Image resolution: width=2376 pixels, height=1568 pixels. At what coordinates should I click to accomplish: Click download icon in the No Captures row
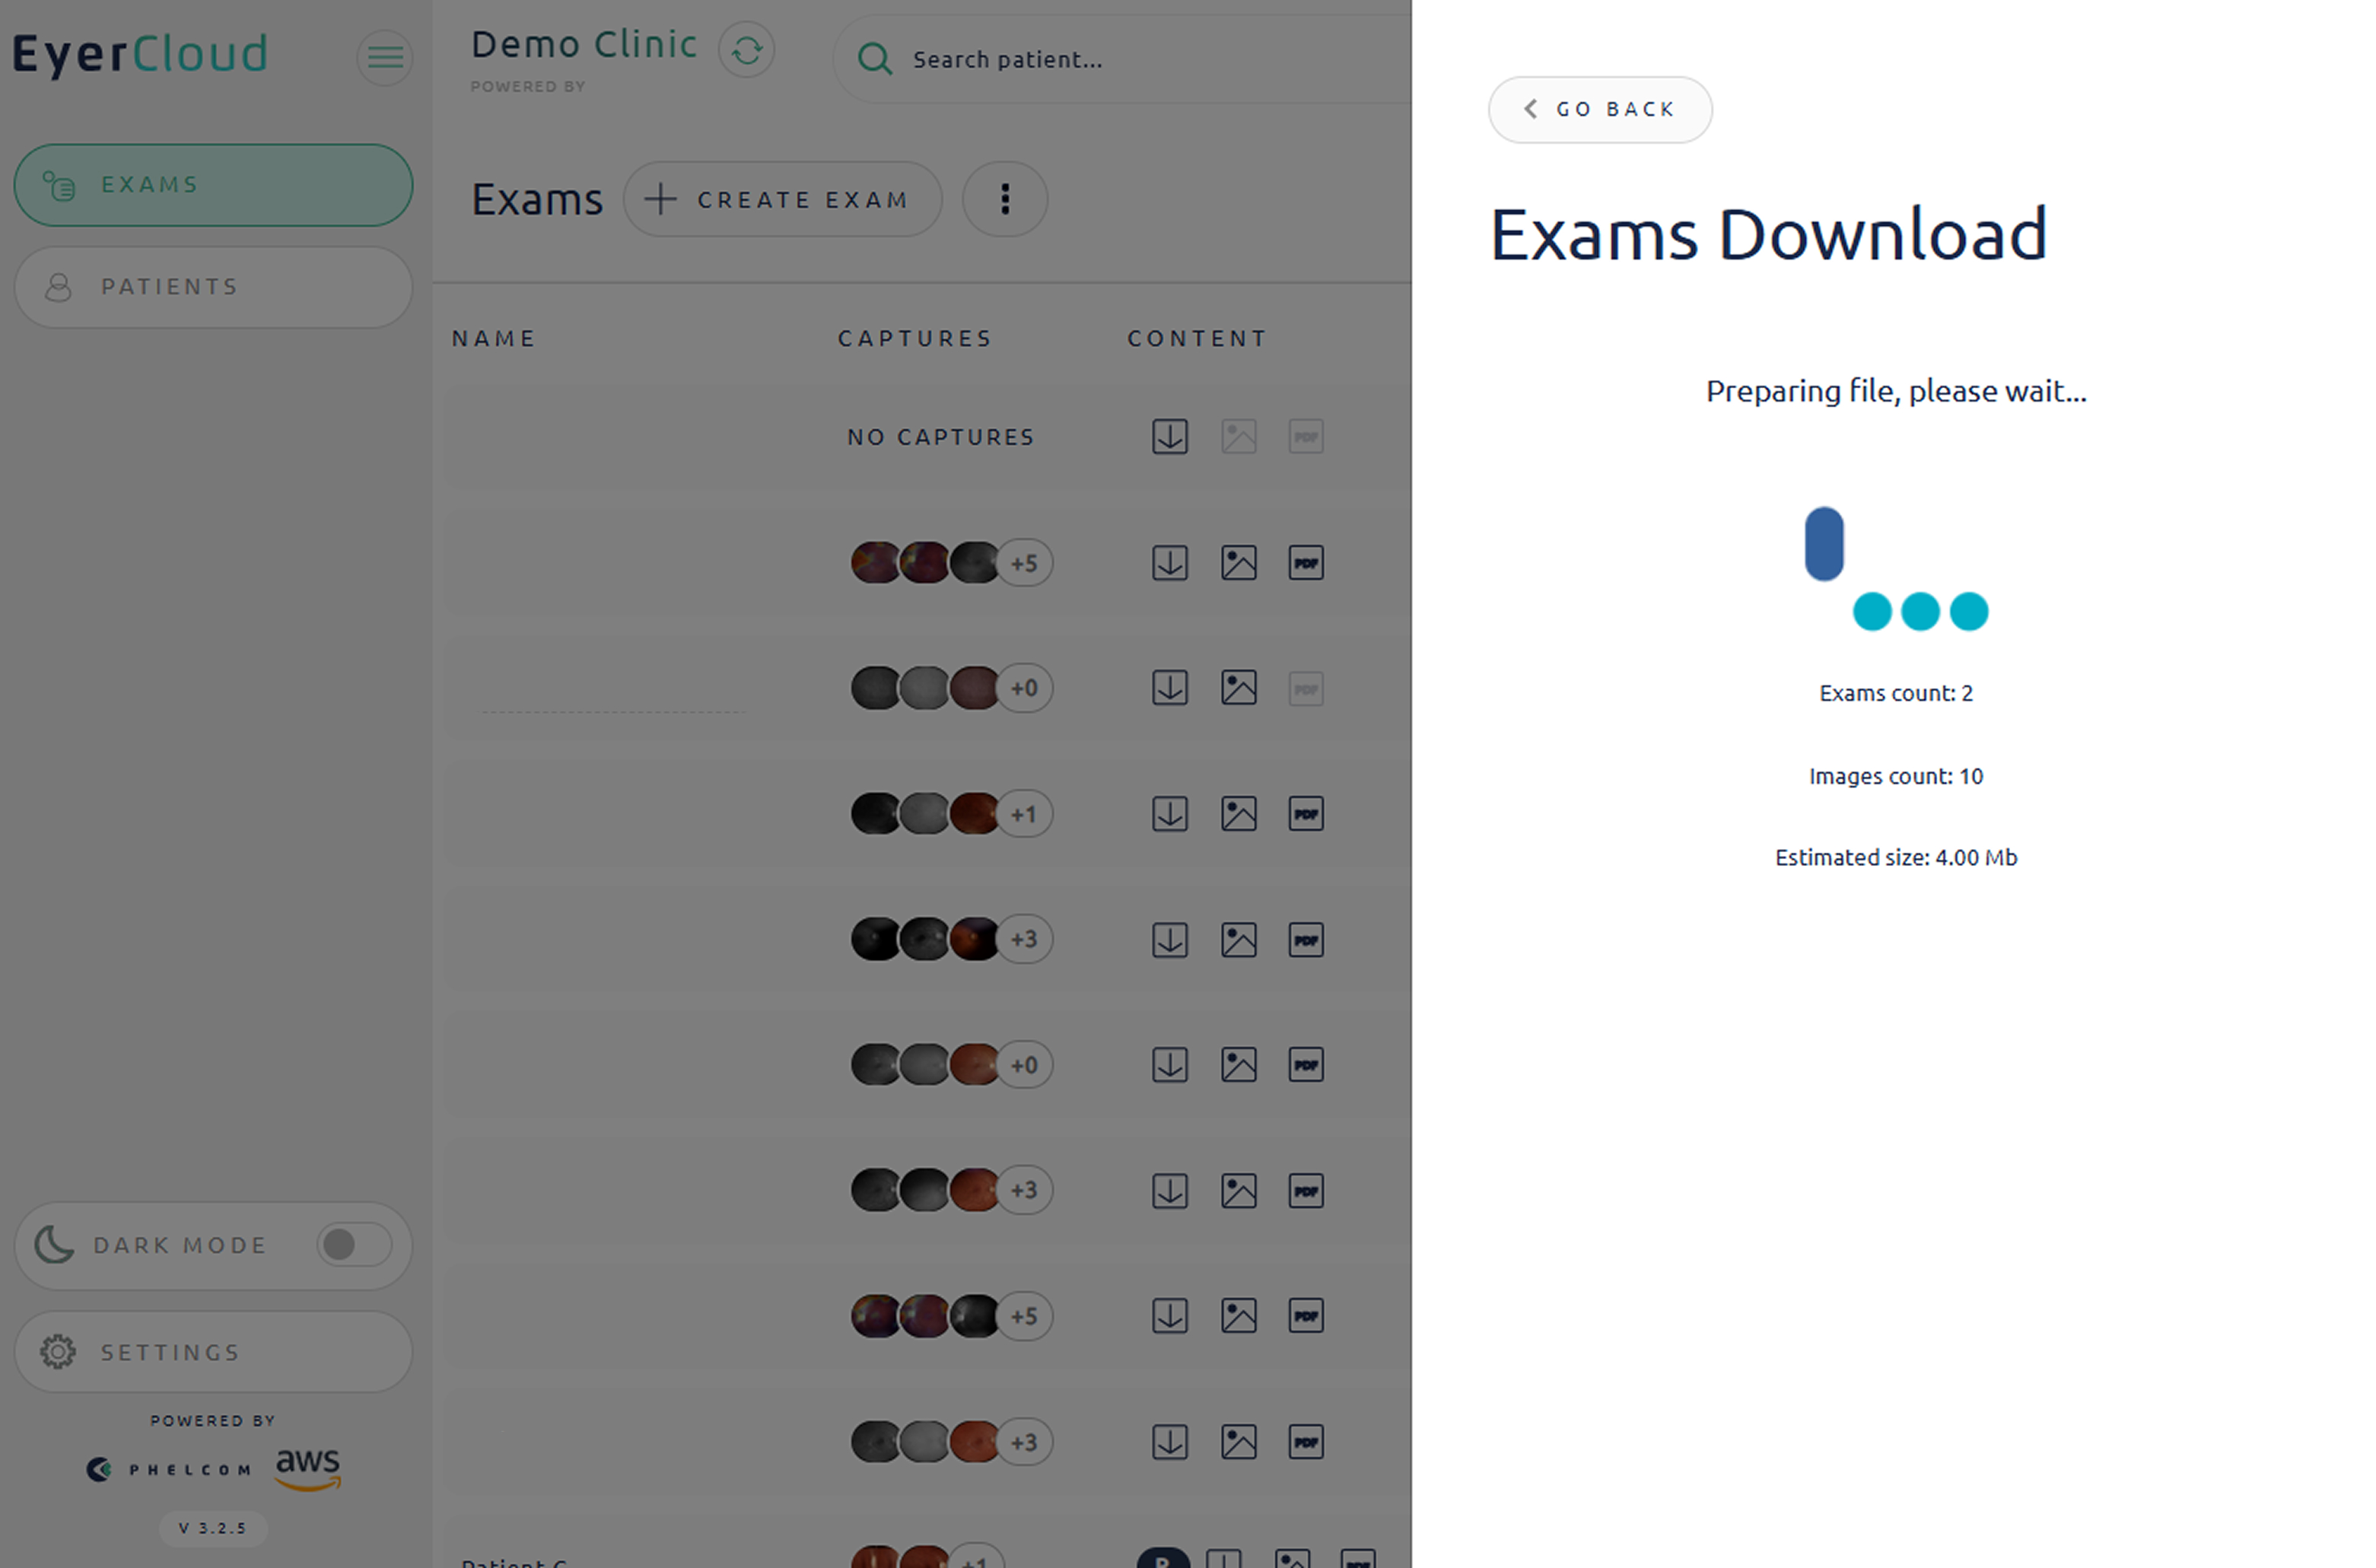[x=1169, y=437]
